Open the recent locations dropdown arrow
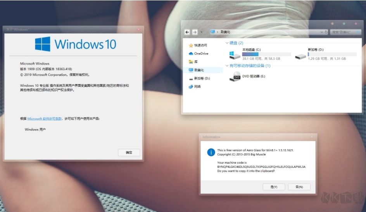366x212 pixels. (202, 32)
